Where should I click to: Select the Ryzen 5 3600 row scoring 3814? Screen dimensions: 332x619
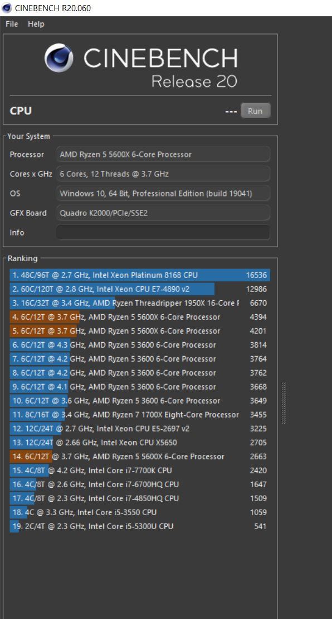click(140, 345)
